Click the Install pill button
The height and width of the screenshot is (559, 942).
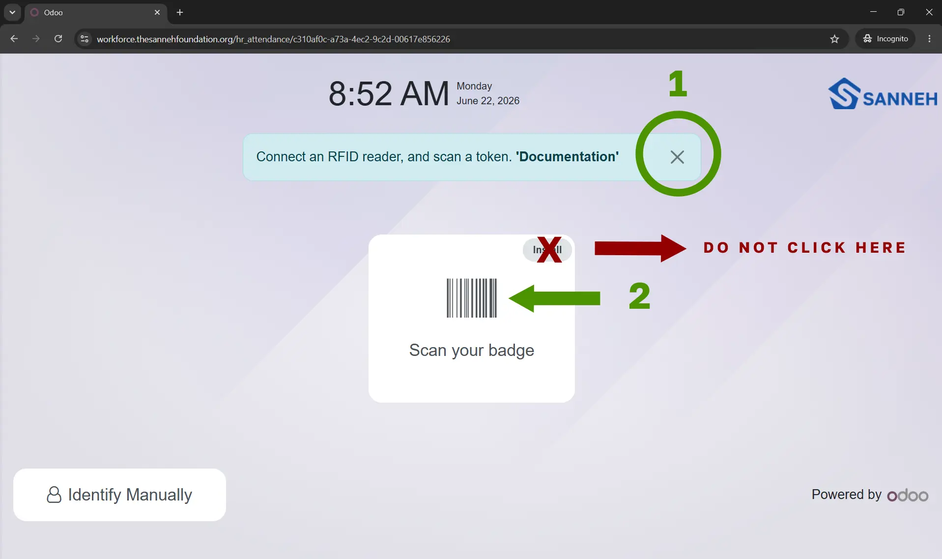point(547,250)
